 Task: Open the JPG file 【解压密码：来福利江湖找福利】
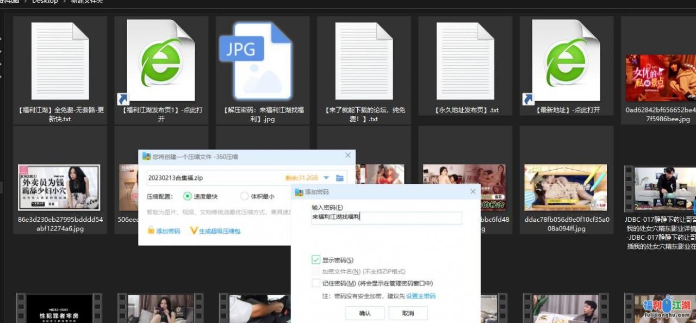pyautogui.click(x=262, y=60)
